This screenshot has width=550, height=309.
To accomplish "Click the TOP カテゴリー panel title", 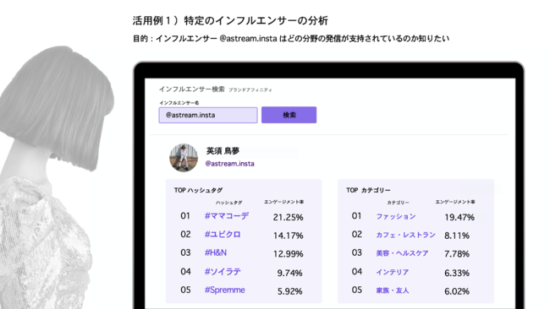I will (368, 190).
